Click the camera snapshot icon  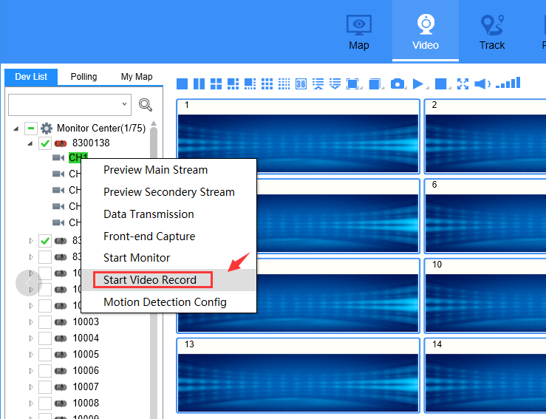coord(397,84)
